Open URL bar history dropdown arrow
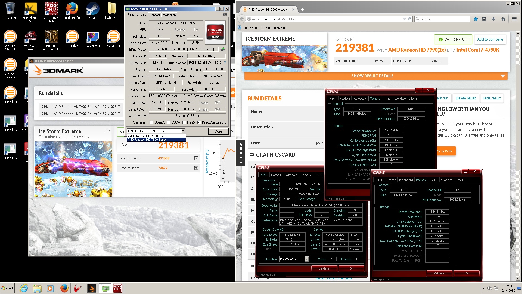The width and height of the screenshot is (522, 294). [404, 19]
